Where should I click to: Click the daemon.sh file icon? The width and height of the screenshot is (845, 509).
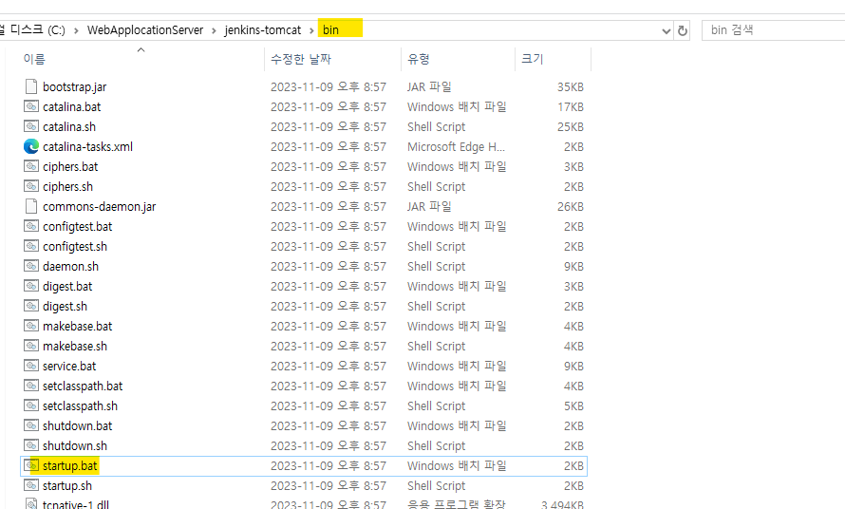click(x=31, y=266)
